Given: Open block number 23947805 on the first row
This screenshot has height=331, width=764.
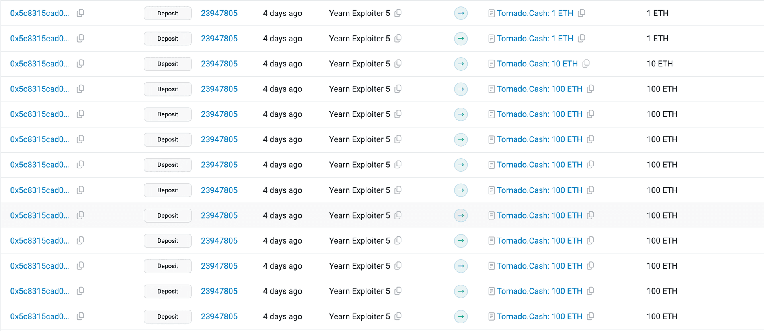Looking at the screenshot, I should pos(219,13).
